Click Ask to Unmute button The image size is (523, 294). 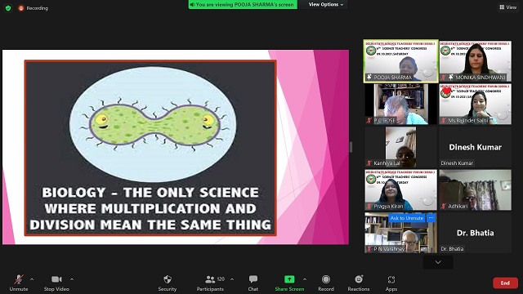click(x=407, y=218)
